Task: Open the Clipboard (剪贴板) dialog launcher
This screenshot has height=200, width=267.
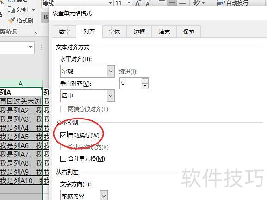Action: pyautogui.click(x=36, y=32)
